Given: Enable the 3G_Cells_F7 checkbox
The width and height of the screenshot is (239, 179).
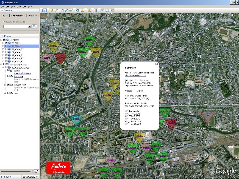Looking at the screenshot, I should (7, 49).
